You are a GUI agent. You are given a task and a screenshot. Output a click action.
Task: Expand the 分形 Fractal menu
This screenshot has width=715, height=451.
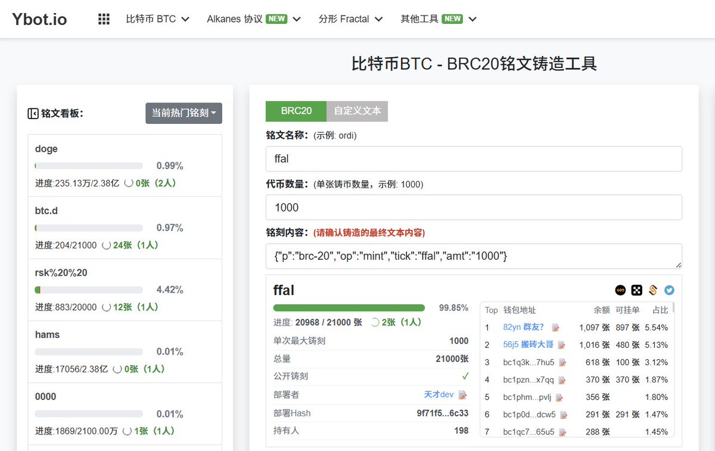coord(351,19)
